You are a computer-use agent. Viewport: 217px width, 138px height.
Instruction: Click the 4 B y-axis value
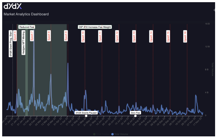[x=207, y=92]
